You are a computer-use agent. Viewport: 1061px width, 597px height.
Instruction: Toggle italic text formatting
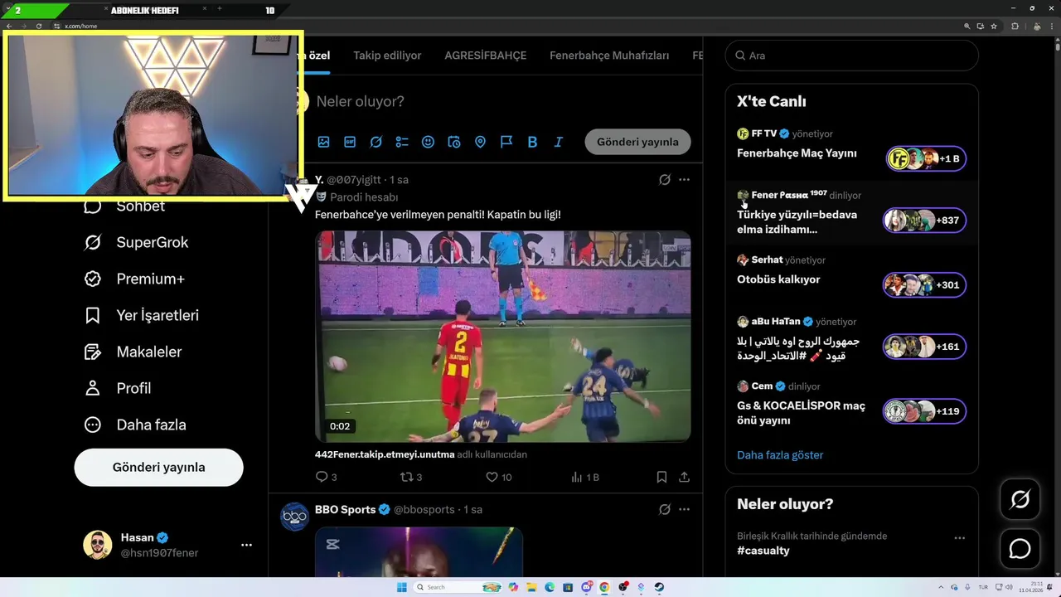coord(559,142)
